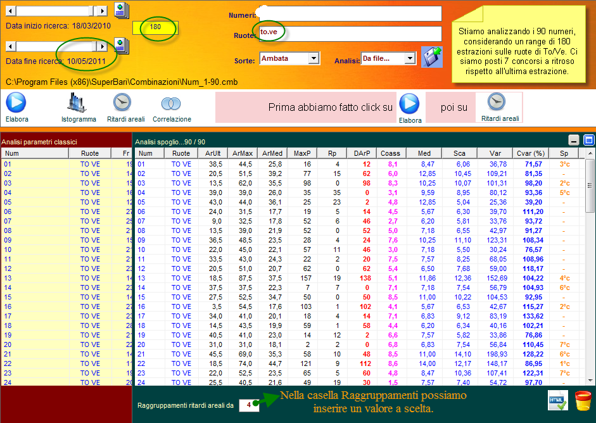This screenshot has width=596, height=423.
Task: Sort by DArP column header
Action: point(362,153)
